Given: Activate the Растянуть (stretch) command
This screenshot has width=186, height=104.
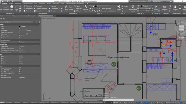Looking at the screenshot, I should pyautogui.click(x=28, y=11).
